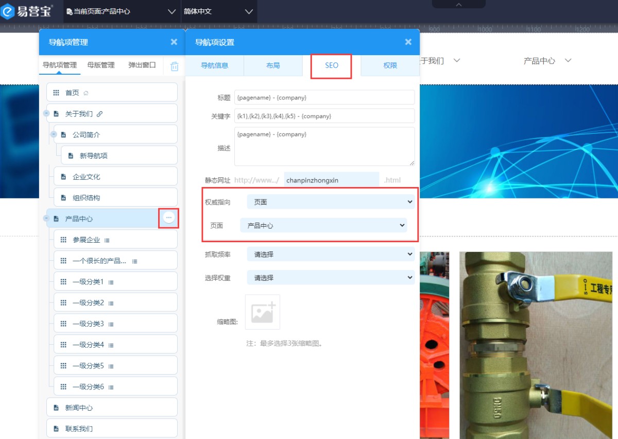The width and height of the screenshot is (618, 439).
Task: Click the list icon beside 一级分类1
Action: pos(111,282)
